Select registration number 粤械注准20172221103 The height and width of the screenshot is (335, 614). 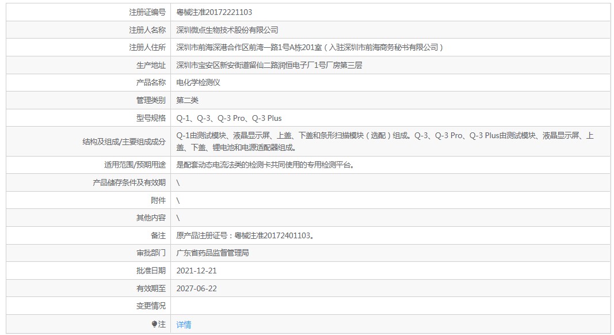point(214,12)
